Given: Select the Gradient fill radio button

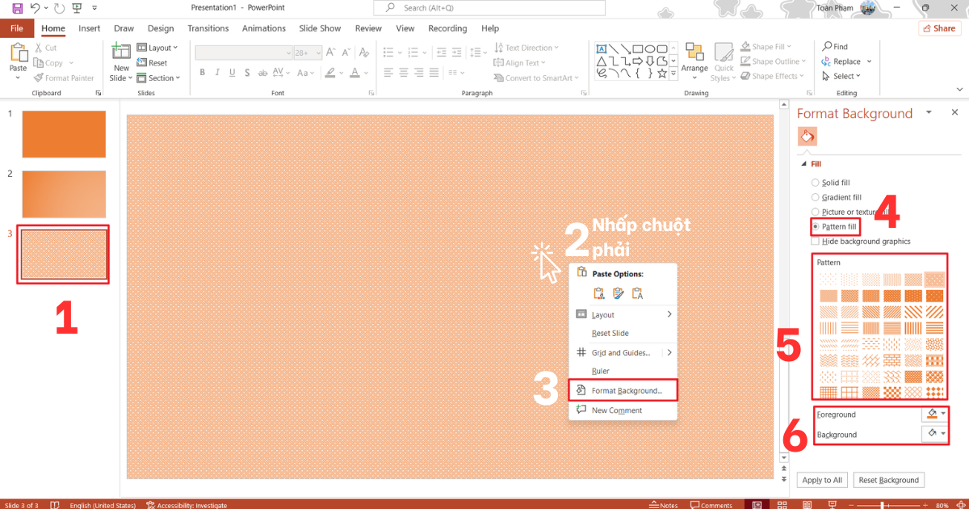Looking at the screenshot, I should point(816,197).
